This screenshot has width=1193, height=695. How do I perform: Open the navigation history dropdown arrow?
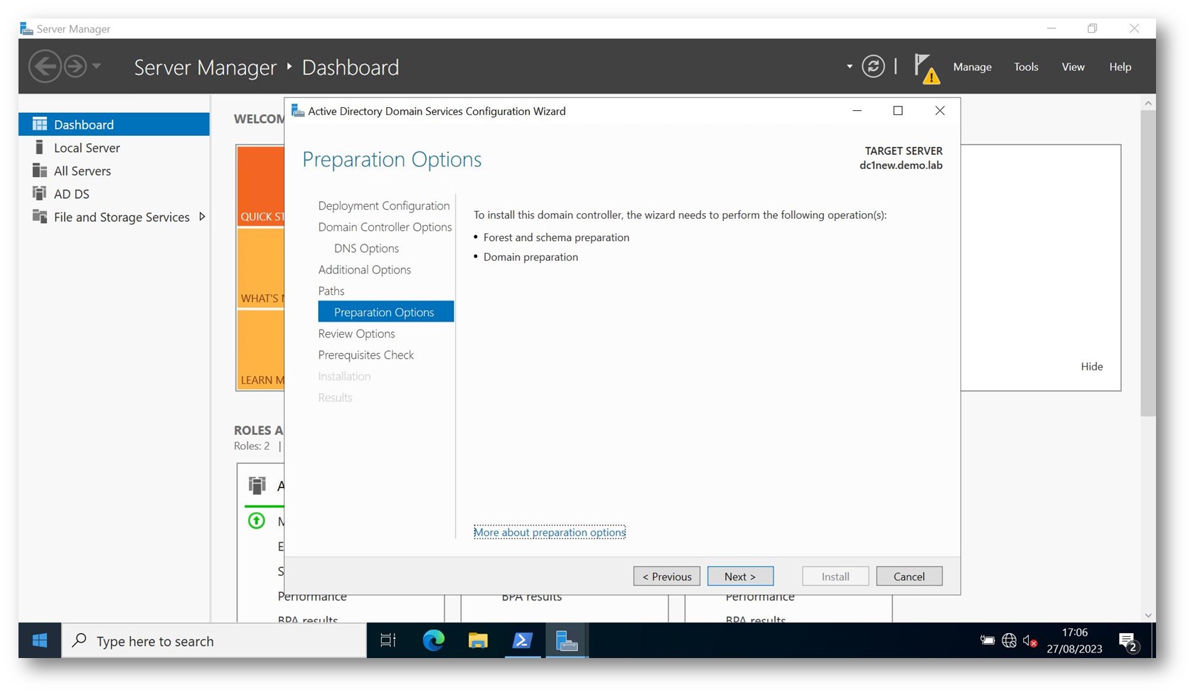coord(97,66)
